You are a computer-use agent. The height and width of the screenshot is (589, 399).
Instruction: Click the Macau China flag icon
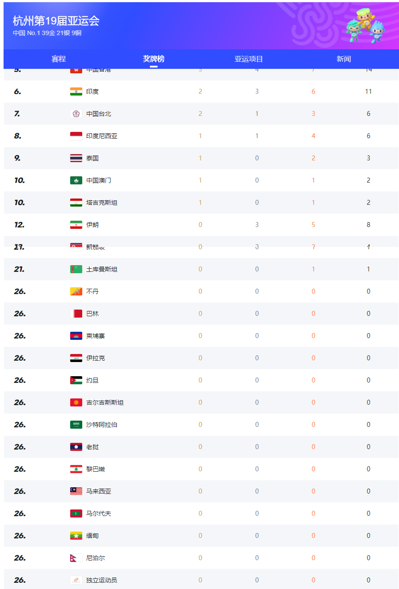(x=76, y=180)
